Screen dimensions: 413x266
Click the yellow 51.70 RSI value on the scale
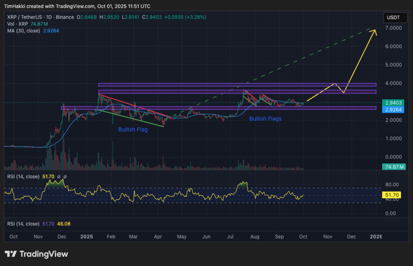point(391,195)
